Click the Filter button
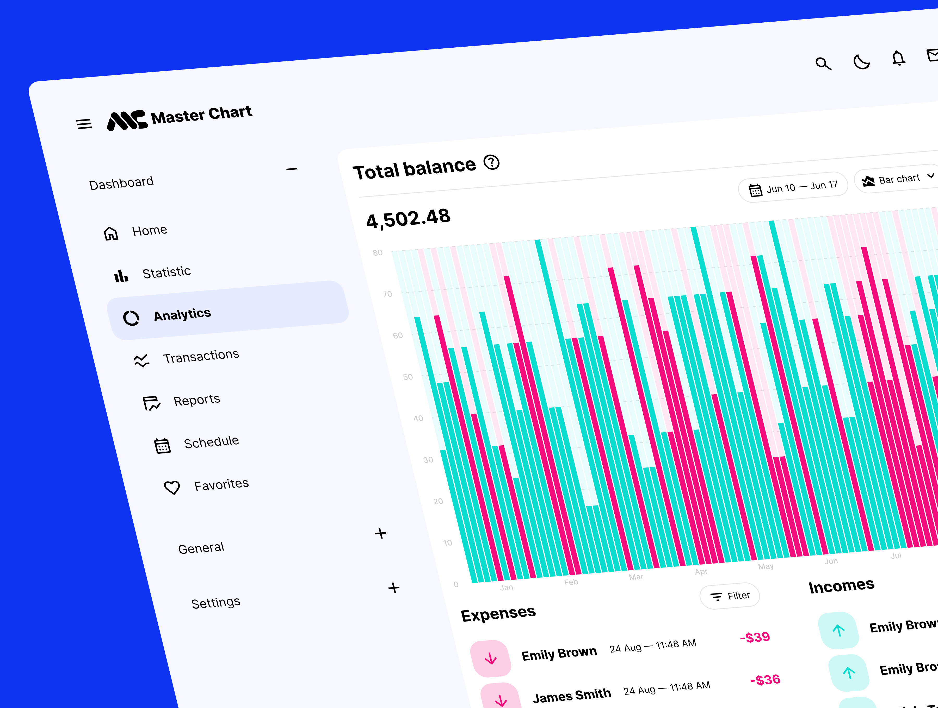Viewport: 938px width, 708px height. (x=730, y=596)
